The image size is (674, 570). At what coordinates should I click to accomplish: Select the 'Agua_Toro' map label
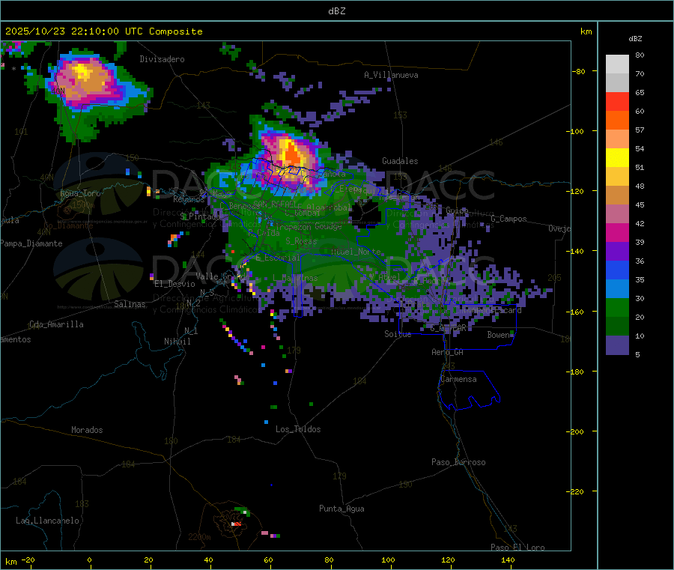(x=80, y=193)
